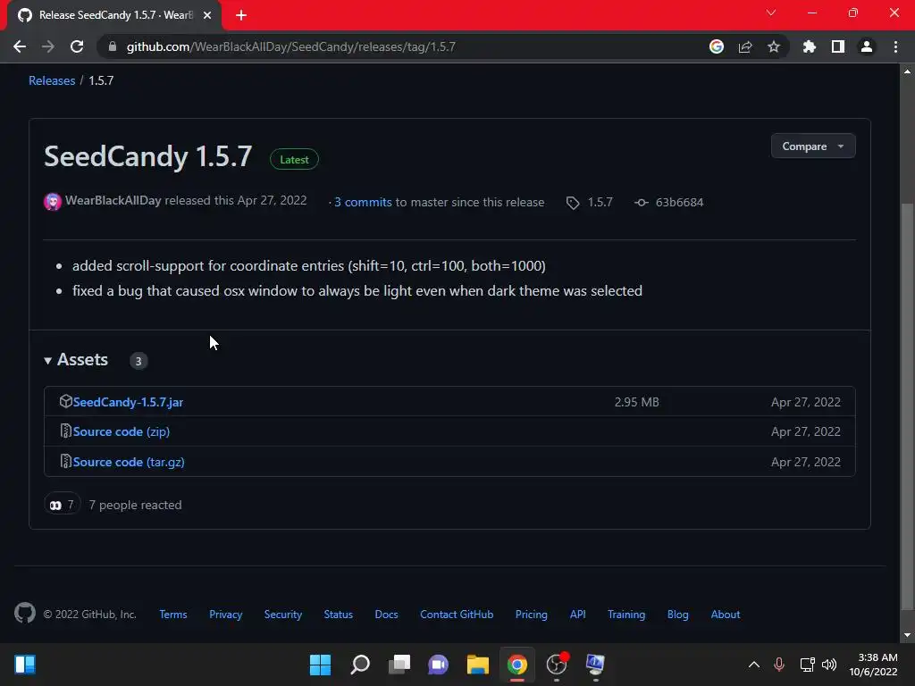Open Windows Start menu
This screenshot has width=915, height=686.
click(x=320, y=665)
